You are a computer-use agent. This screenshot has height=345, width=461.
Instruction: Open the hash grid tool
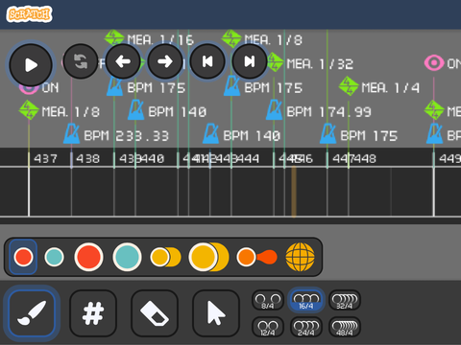pyautogui.click(x=93, y=313)
